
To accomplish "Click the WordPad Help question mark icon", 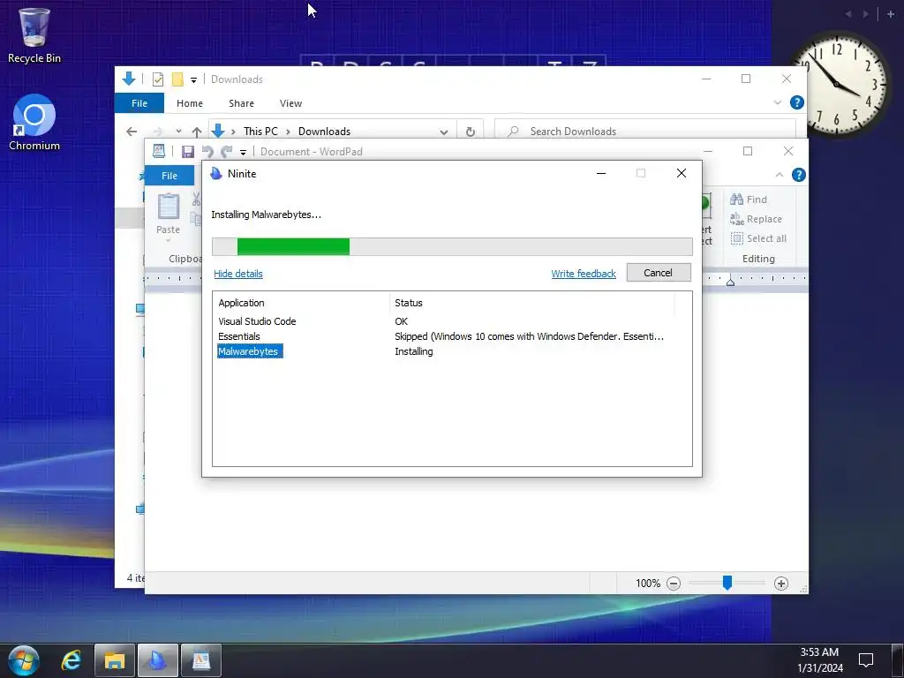I will click(x=798, y=175).
